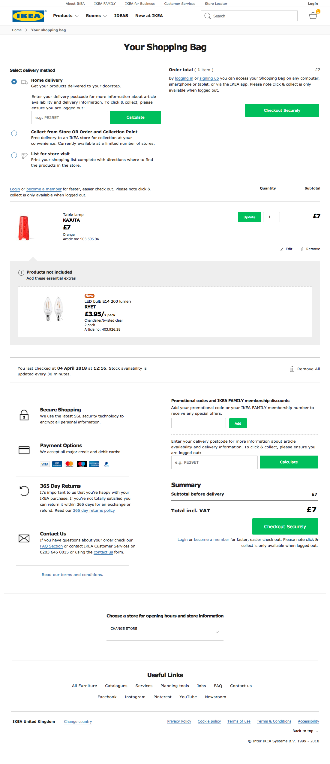330x764 pixels.
Task: Choose List for store visit option
Action: 14,155
